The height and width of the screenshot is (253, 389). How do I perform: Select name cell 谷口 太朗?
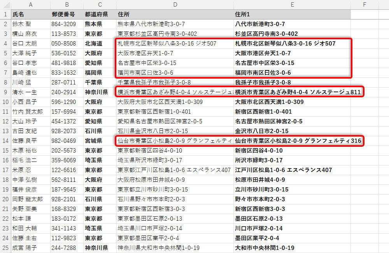pos(30,44)
